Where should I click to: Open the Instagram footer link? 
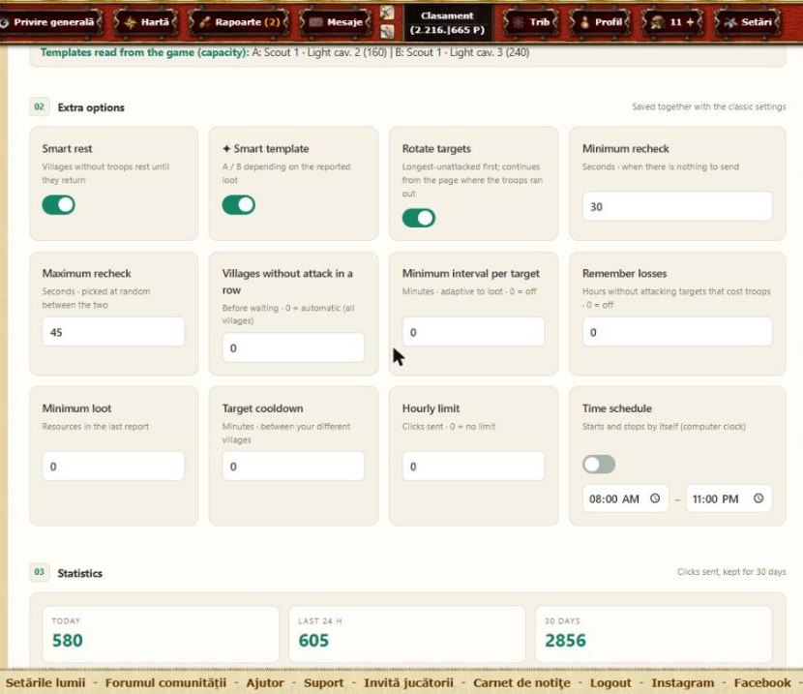click(x=683, y=682)
